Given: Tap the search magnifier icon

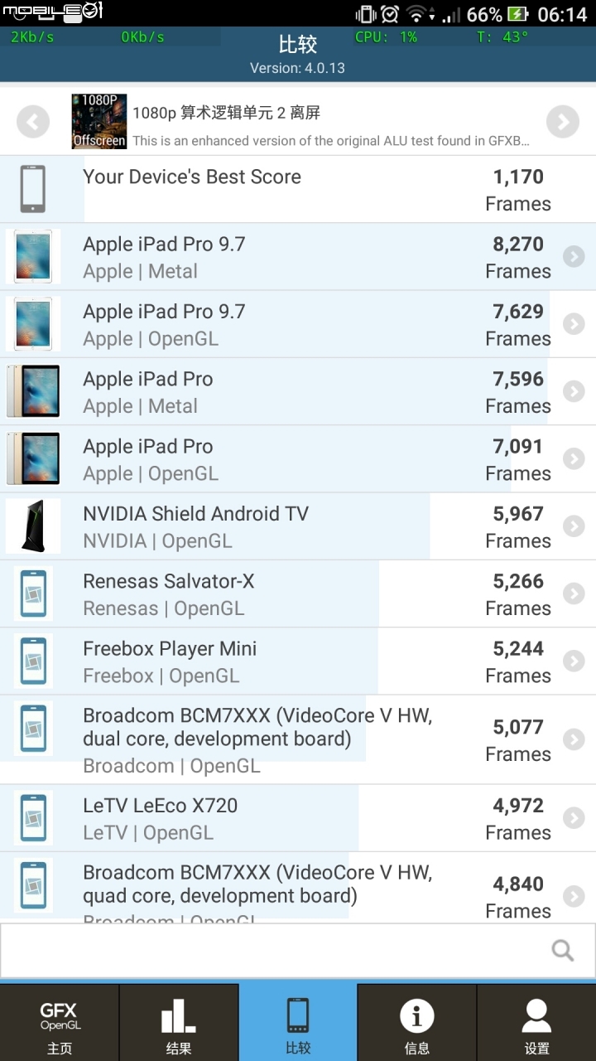Looking at the screenshot, I should pyautogui.click(x=563, y=950).
